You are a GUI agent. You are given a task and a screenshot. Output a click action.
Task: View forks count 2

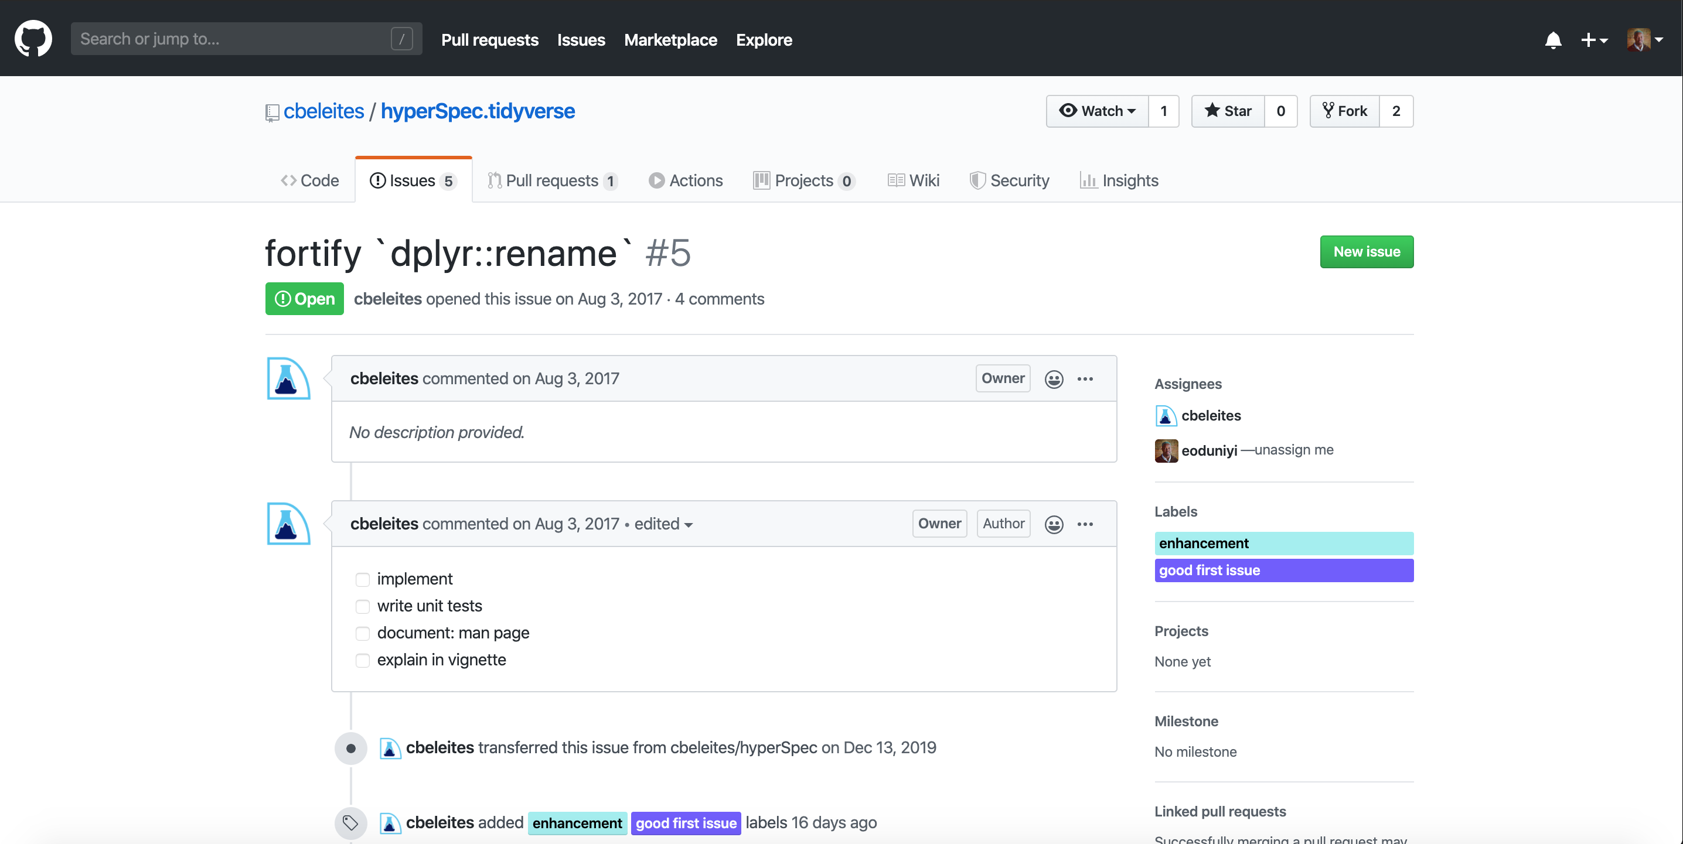click(1396, 111)
